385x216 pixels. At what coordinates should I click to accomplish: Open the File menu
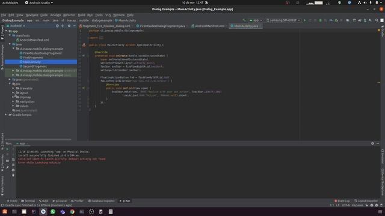4,15
